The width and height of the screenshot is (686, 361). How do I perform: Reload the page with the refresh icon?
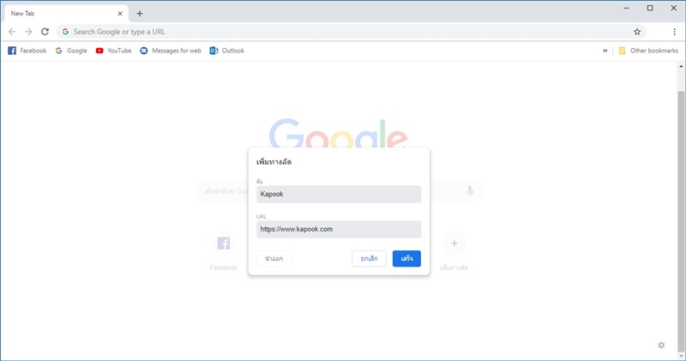click(x=45, y=32)
